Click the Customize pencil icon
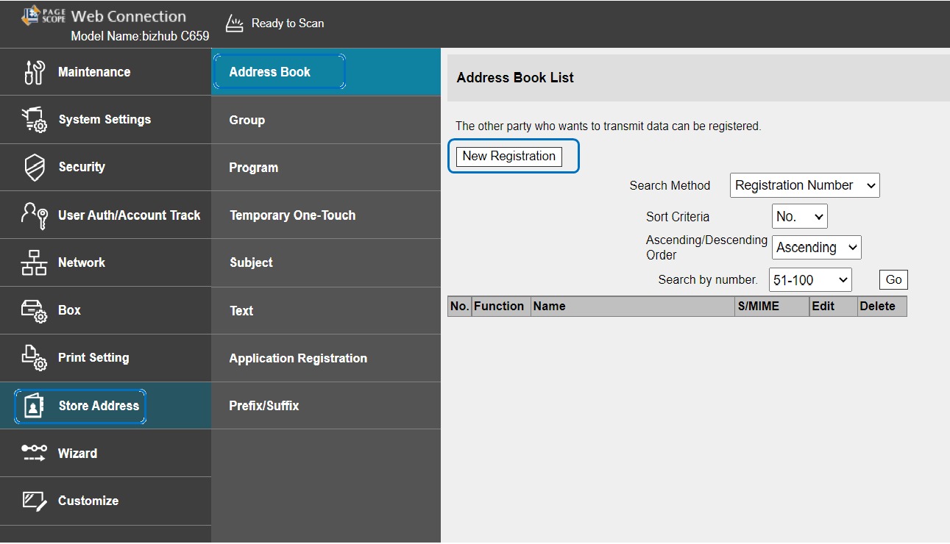 pos(35,501)
